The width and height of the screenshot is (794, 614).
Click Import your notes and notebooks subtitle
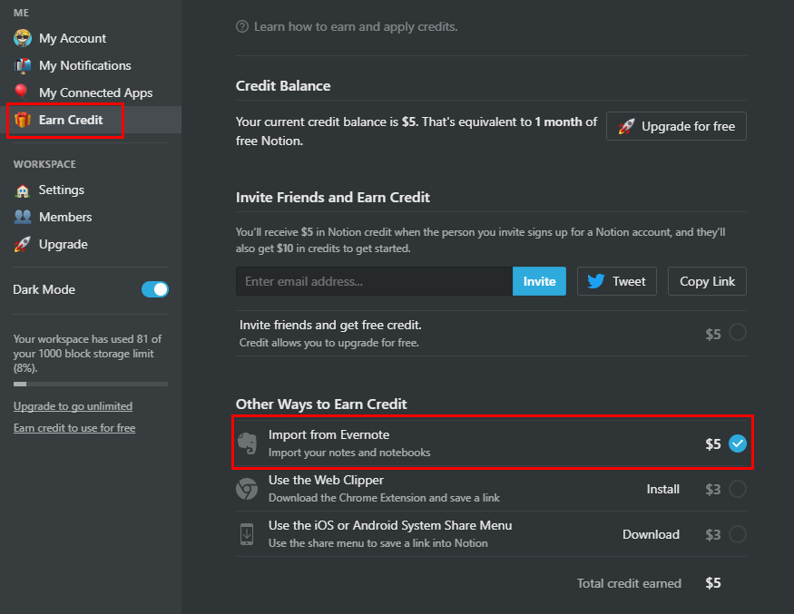tap(349, 452)
